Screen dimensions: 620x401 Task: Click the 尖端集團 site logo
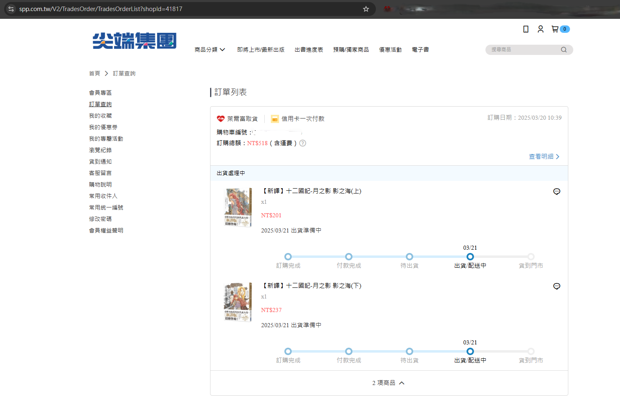[135, 41]
